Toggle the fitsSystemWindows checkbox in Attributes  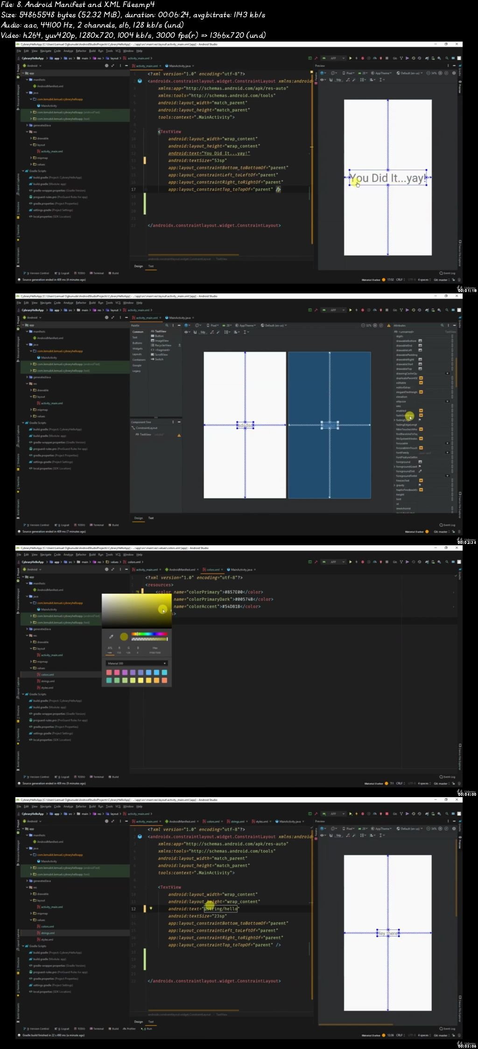click(421, 439)
